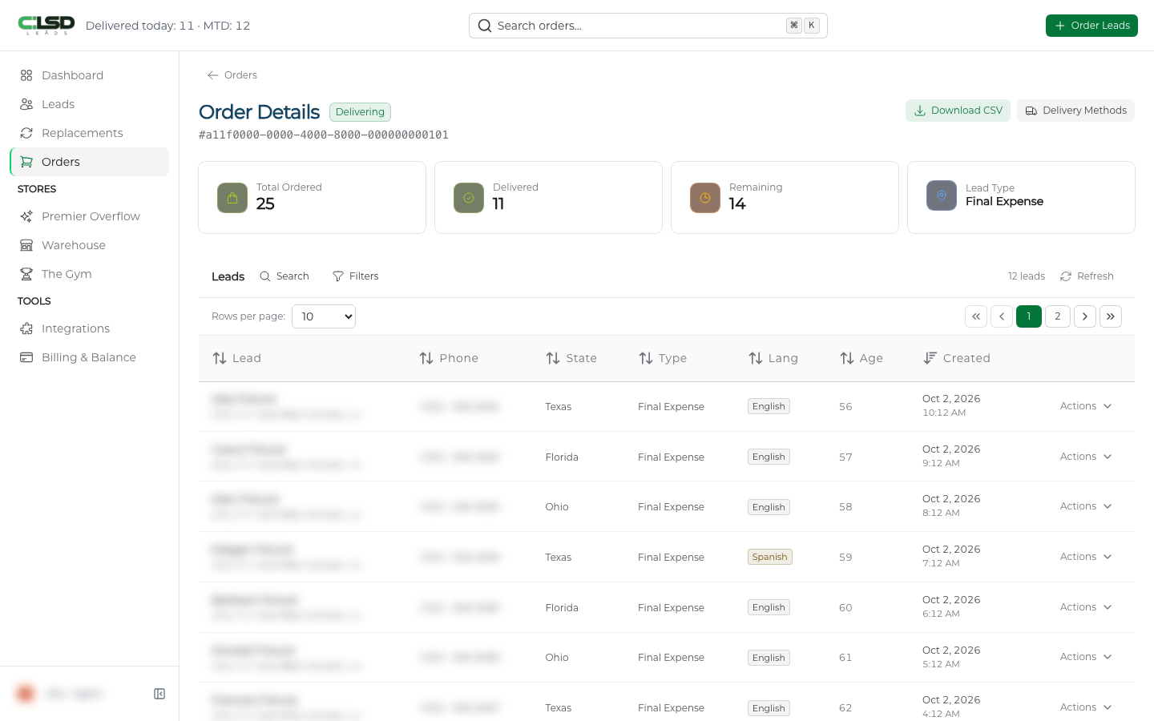Jump to last page of leads

pos(1111,316)
